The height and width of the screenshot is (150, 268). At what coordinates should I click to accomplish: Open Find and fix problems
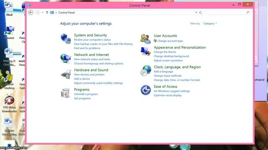tap(87, 48)
